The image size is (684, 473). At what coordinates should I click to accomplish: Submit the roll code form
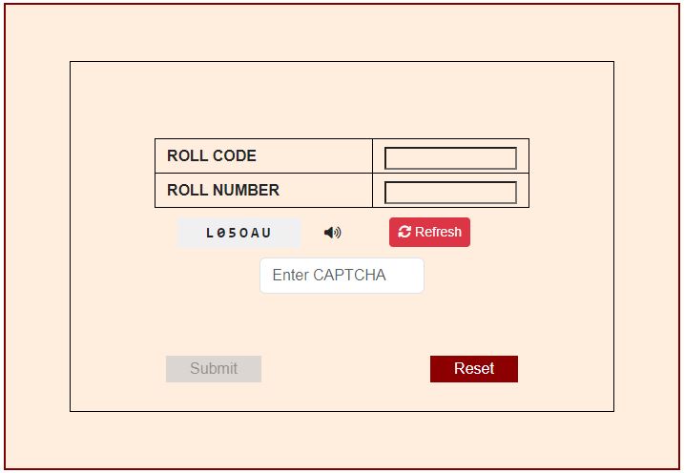click(x=214, y=369)
